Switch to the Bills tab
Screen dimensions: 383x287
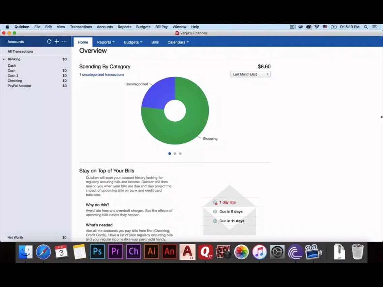(155, 42)
